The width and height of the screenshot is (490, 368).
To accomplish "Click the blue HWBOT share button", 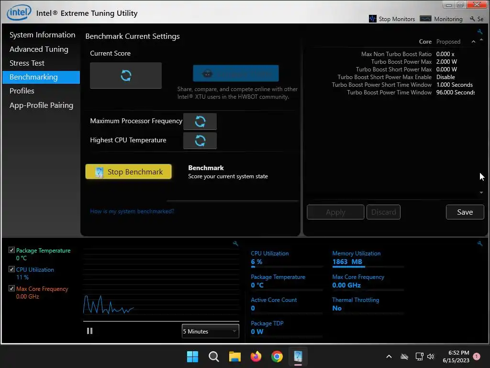I will click(235, 73).
